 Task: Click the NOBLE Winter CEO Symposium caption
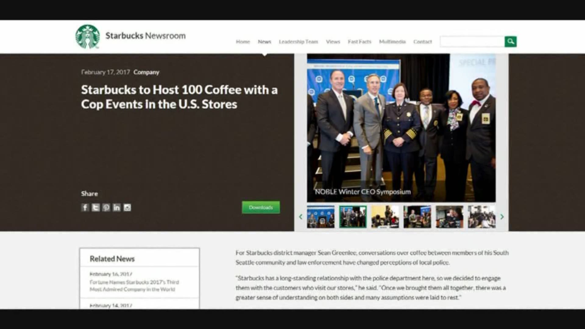tap(363, 192)
